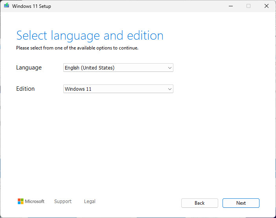Click the Microsoft four-square logo
Viewport: 276px width, 218px height.
[20, 202]
